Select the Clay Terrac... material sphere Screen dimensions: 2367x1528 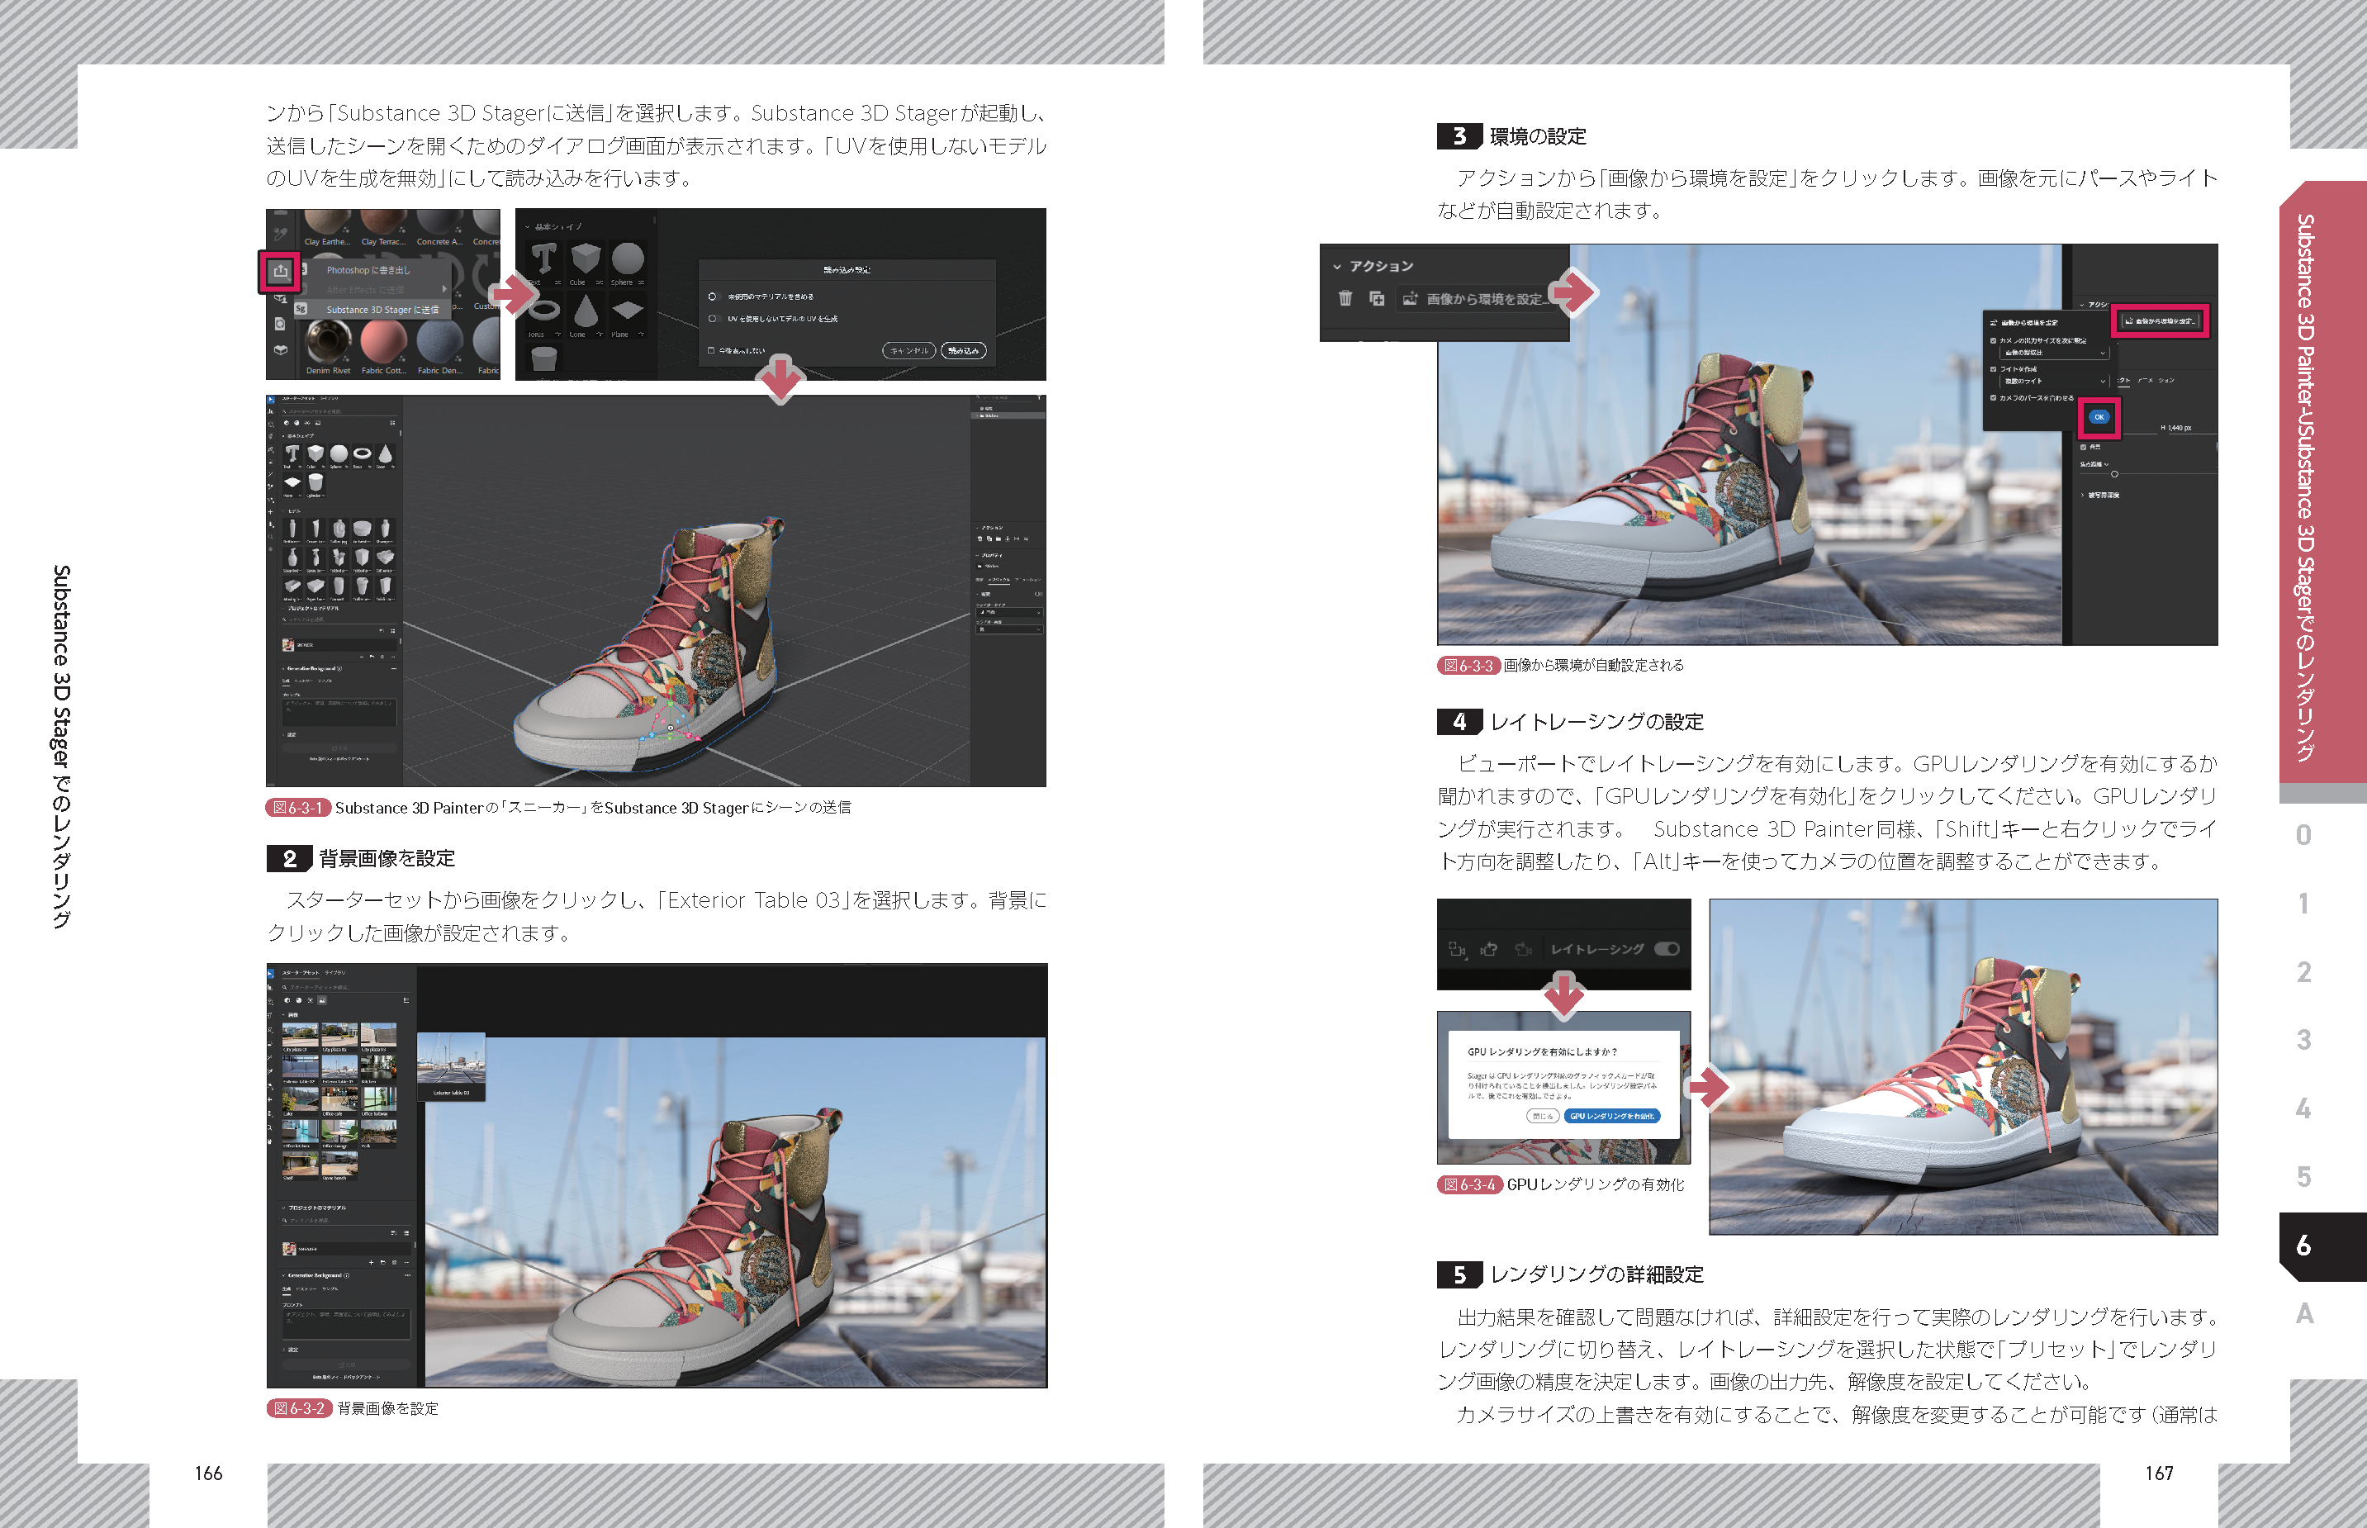383,222
